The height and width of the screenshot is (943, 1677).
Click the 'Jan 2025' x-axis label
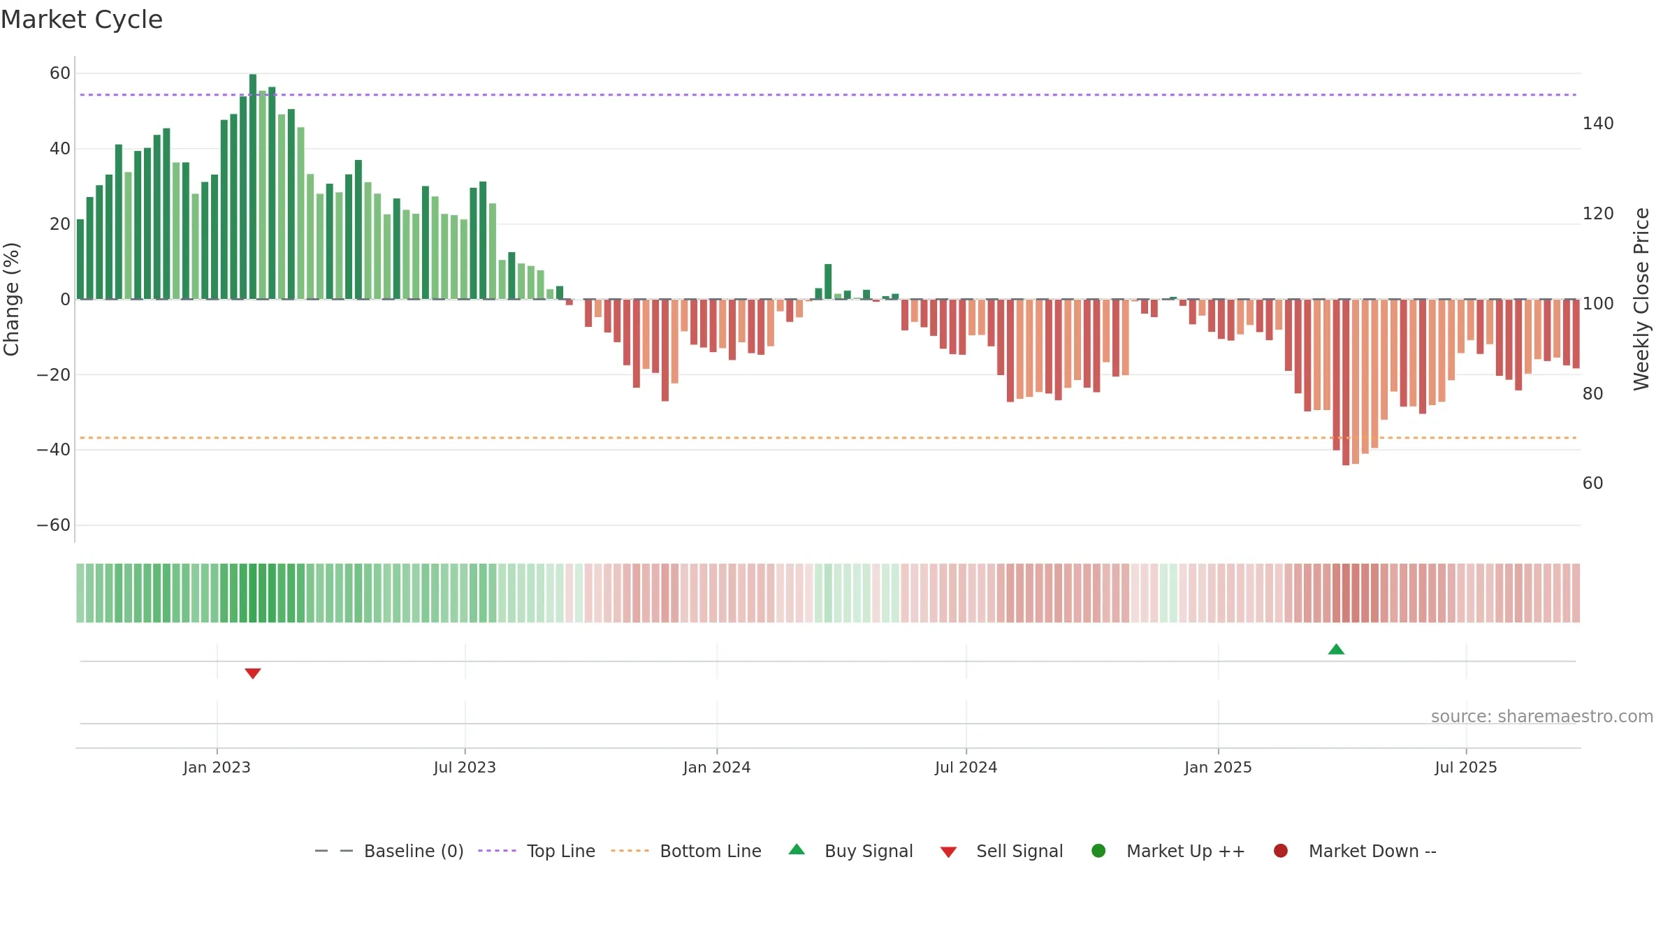1218,768
